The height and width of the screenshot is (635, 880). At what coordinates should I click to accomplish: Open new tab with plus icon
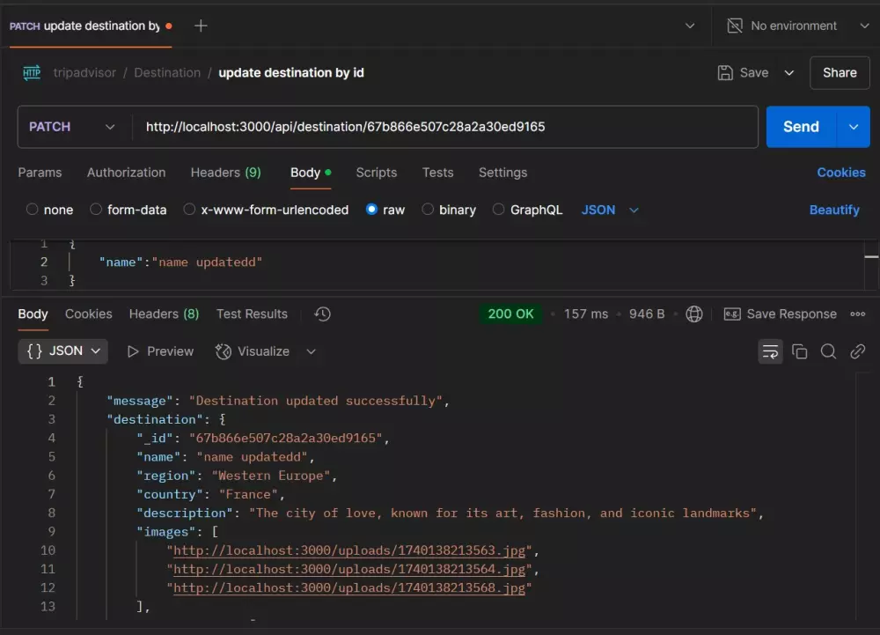coord(201,26)
